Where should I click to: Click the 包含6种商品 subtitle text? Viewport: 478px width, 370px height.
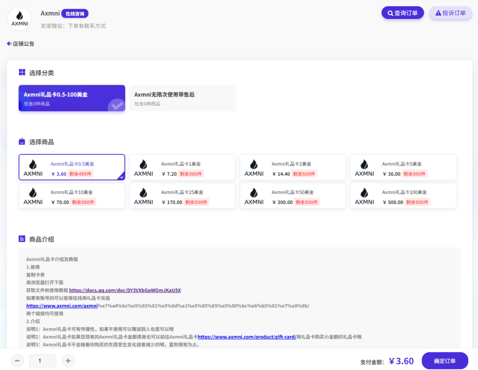147,104
